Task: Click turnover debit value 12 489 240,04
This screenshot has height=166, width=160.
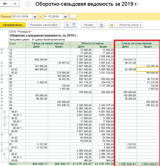Action: [83, 108]
